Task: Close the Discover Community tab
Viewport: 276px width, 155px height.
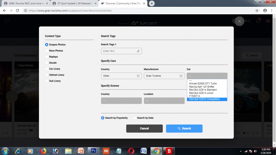Action: 144,3
